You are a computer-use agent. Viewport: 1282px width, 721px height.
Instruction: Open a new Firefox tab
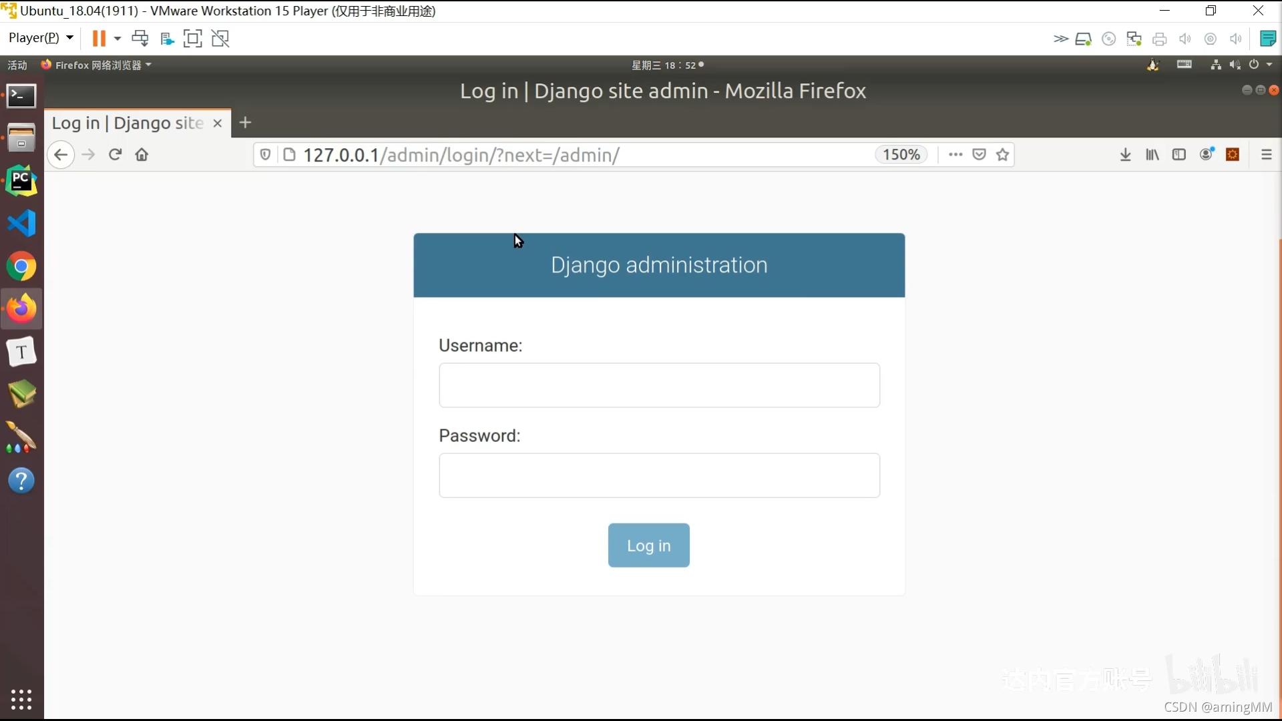pyautogui.click(x=245, y=123)
